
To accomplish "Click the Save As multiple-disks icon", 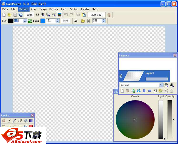I will 21,15.
